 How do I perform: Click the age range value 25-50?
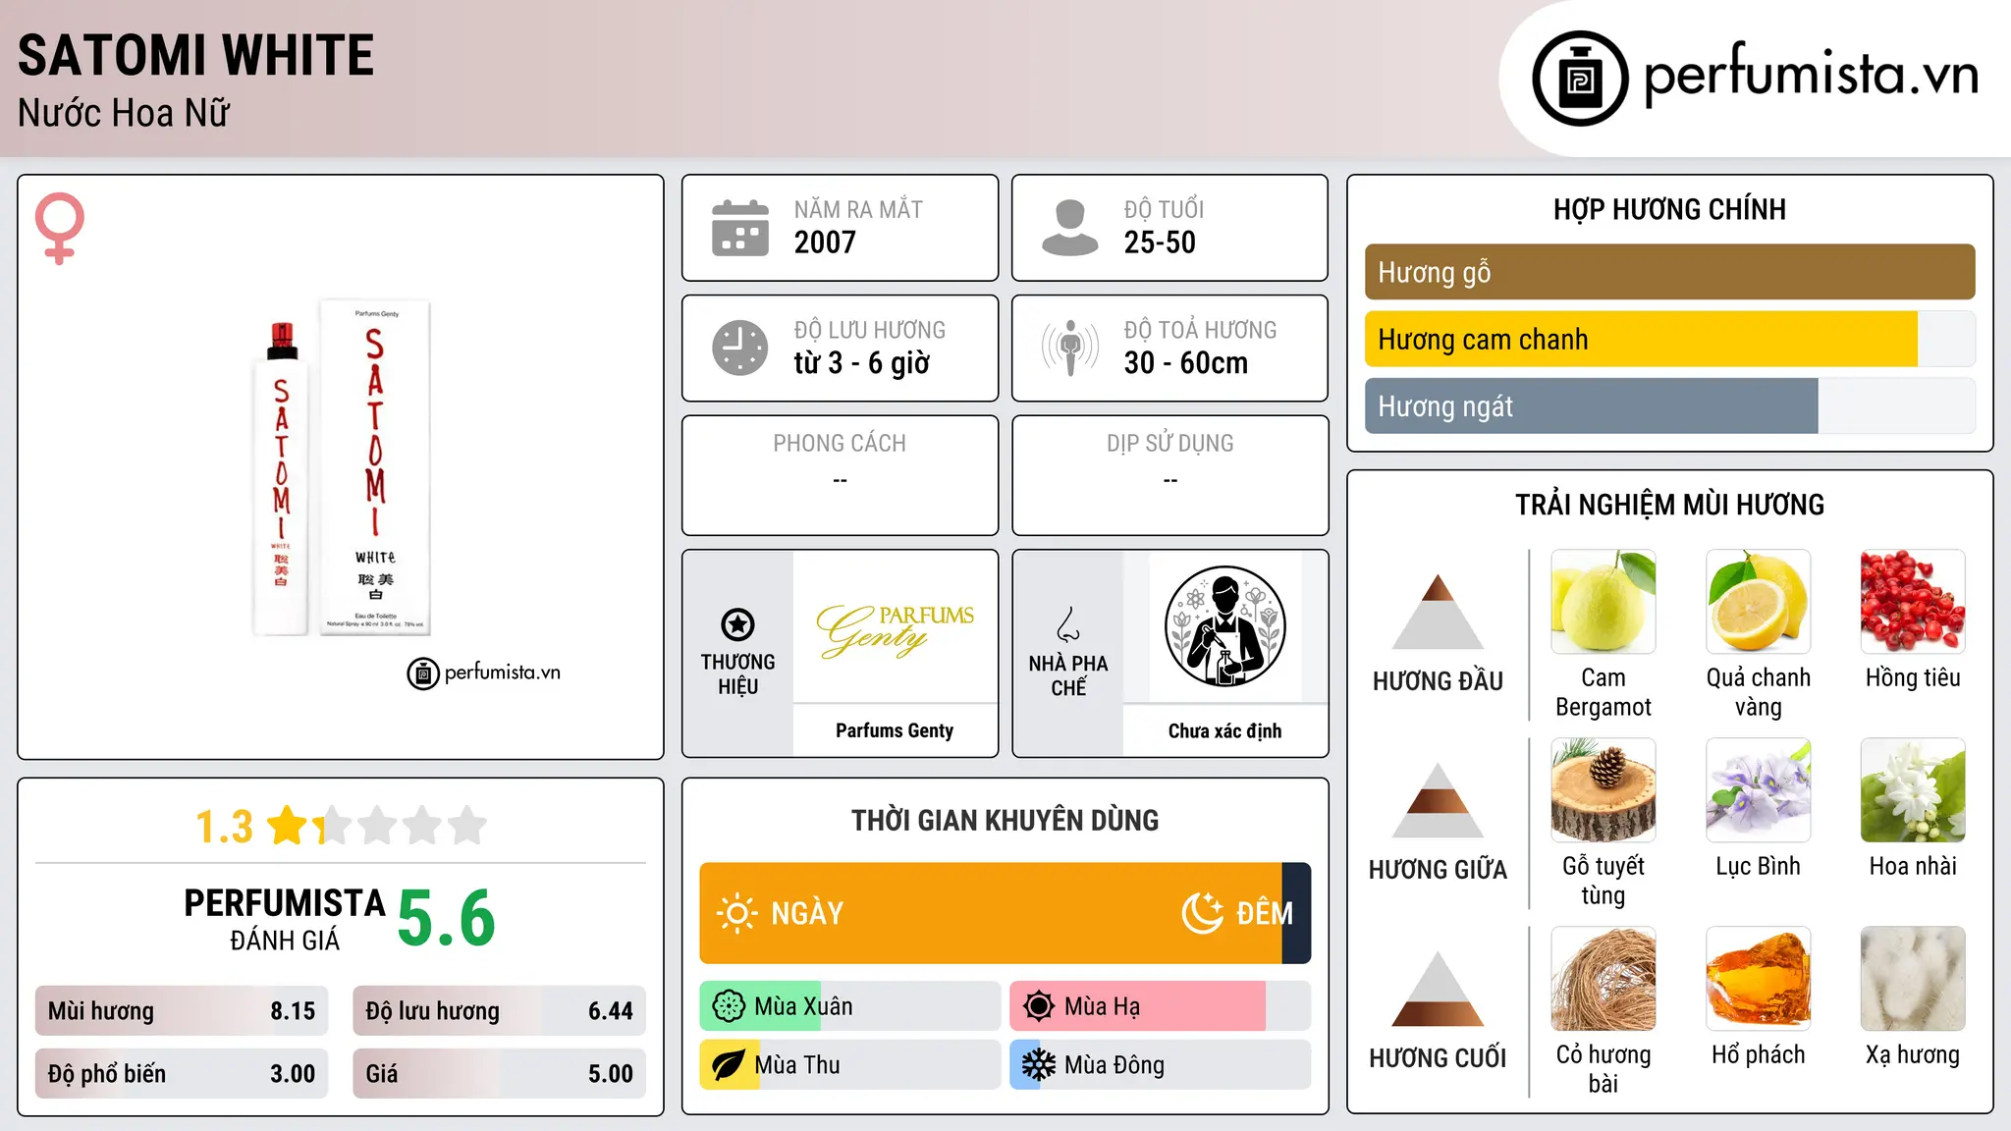point(1160,242)
